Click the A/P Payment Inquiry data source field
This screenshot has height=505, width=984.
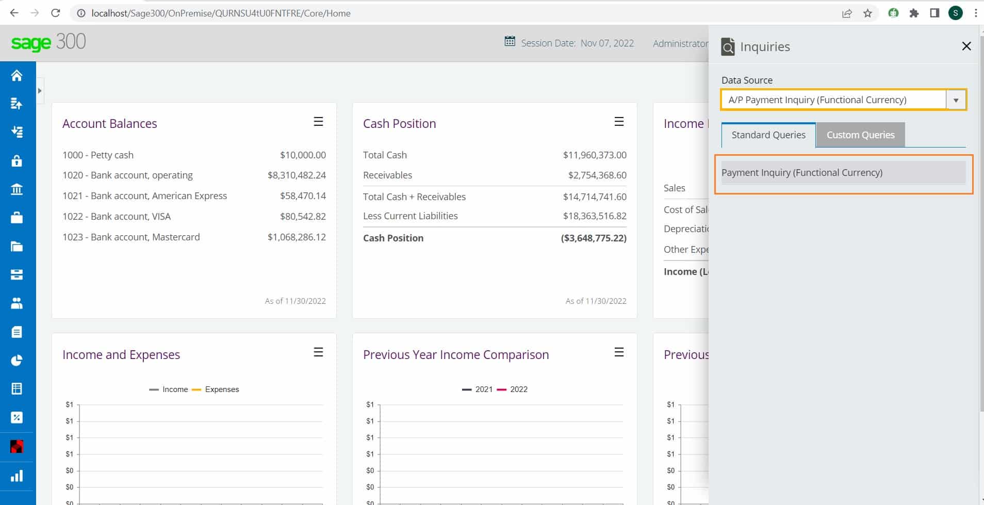click(x=833, y=100)
